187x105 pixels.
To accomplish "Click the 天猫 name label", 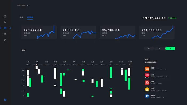I will pyautogui.click(x=153, y=75).
